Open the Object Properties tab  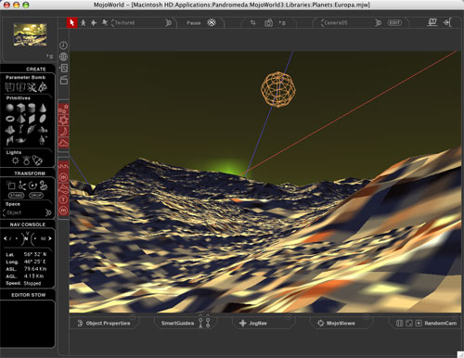click(104, 323)
